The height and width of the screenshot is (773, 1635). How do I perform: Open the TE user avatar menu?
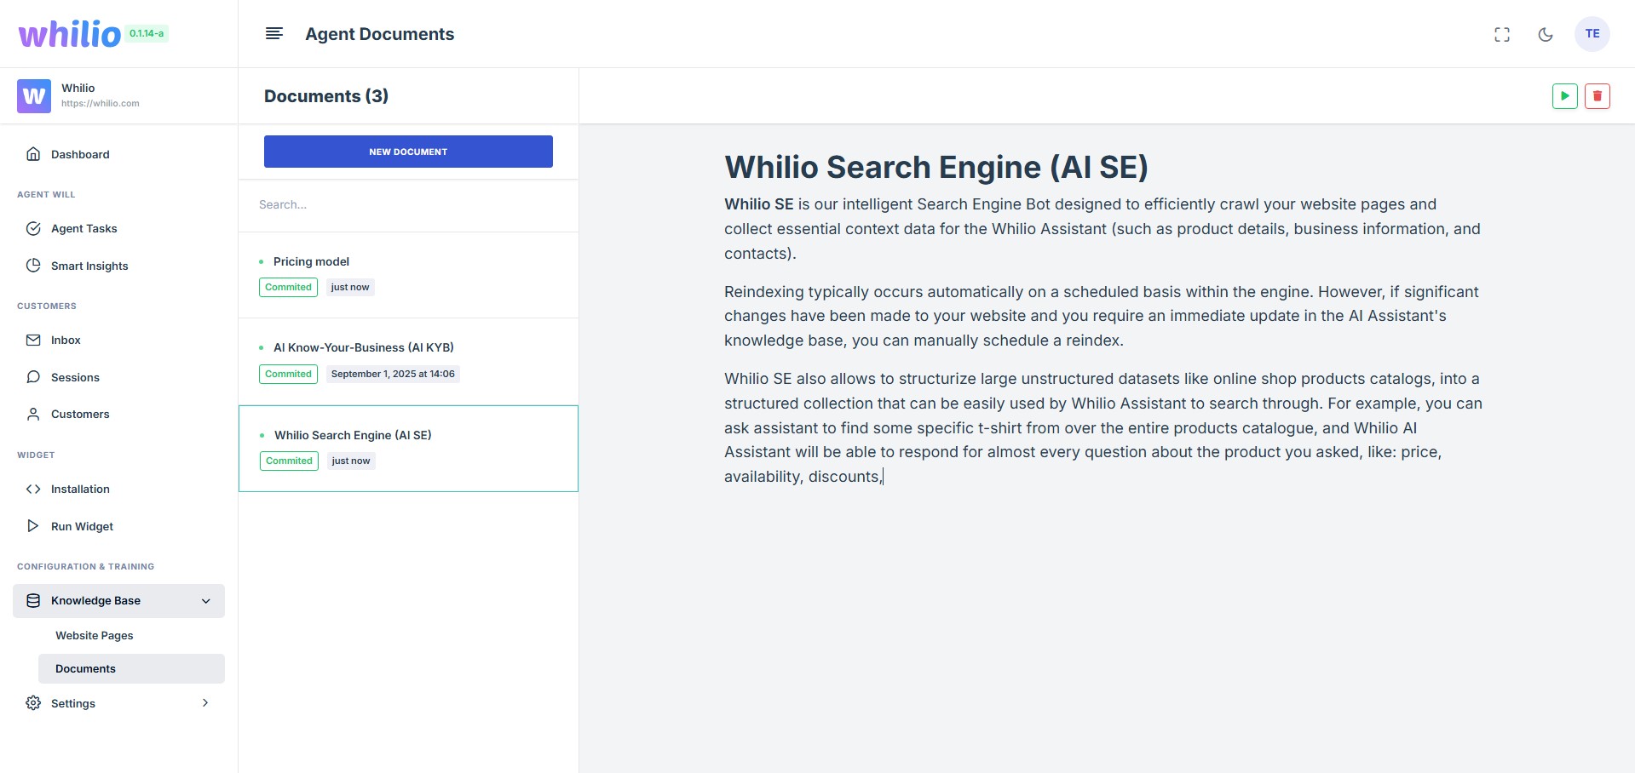click(1592, 34)
